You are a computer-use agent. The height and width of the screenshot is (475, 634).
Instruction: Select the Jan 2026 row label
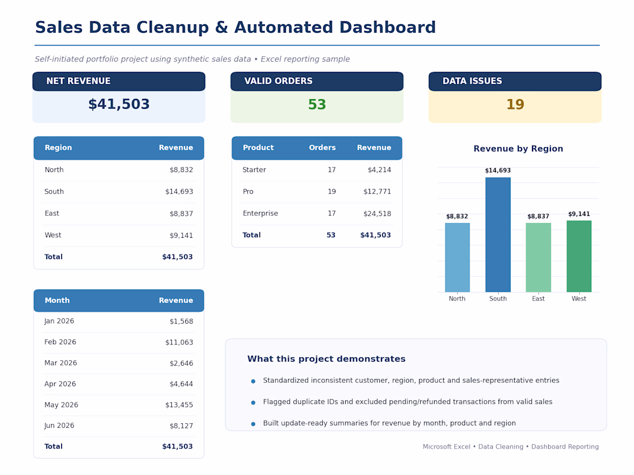(x=59, y=321)
